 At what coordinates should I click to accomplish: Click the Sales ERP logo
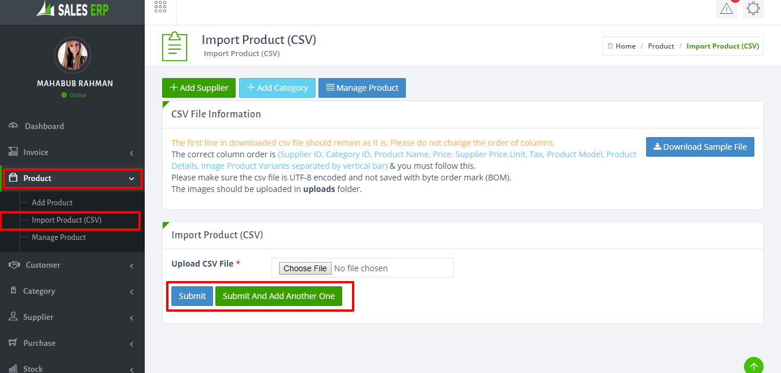point(72,9)
